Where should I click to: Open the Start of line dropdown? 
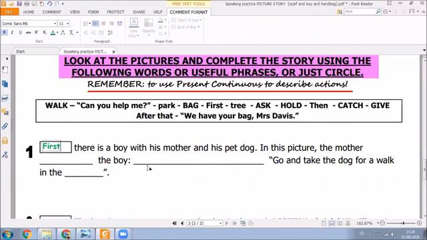187,20
